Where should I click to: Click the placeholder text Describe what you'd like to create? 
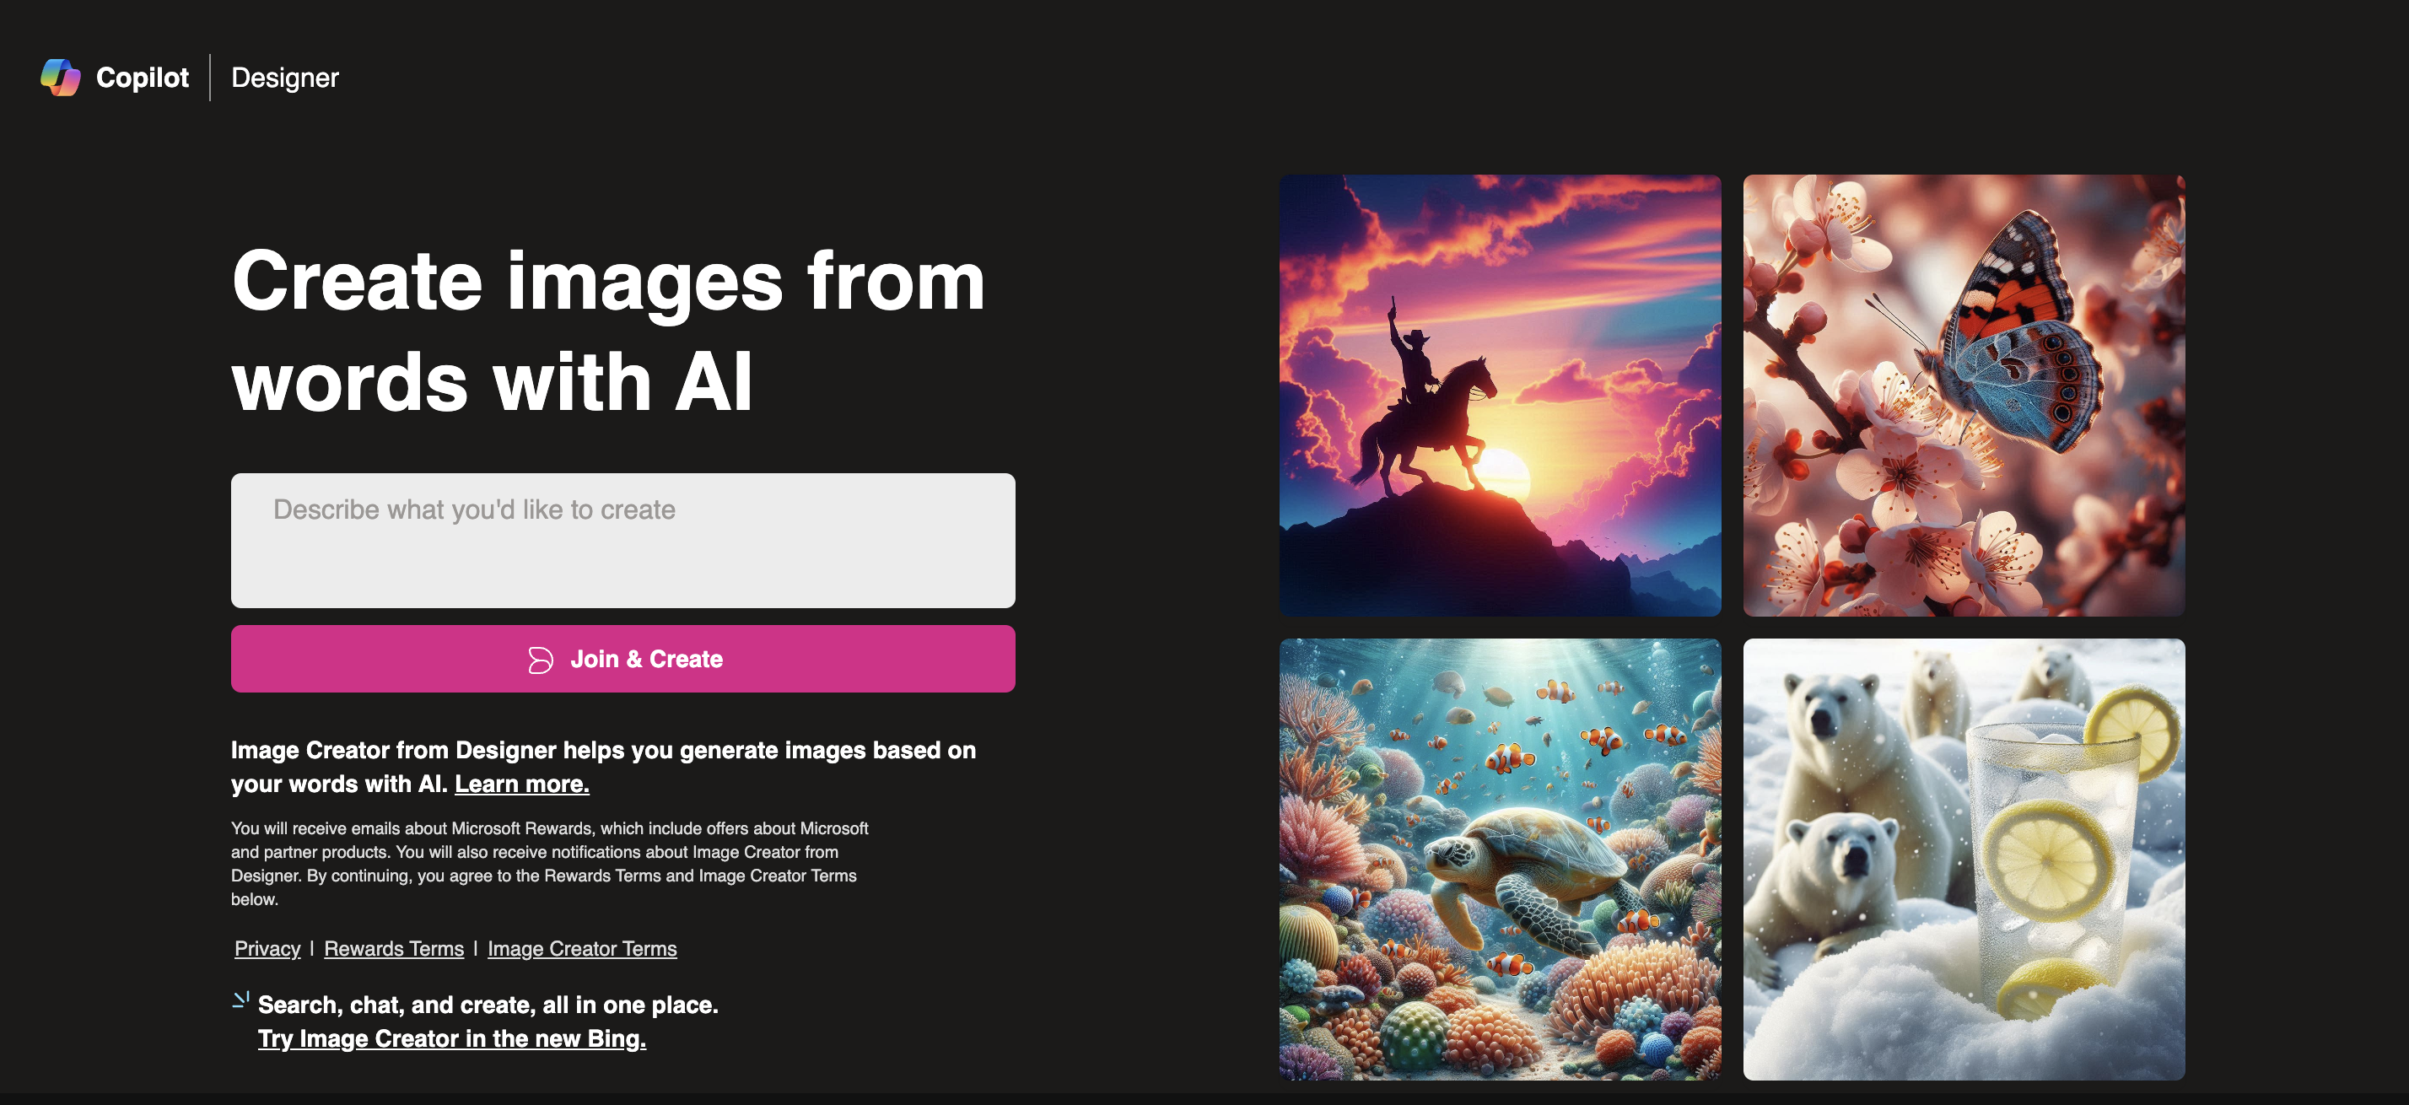[x=473, y=509]
